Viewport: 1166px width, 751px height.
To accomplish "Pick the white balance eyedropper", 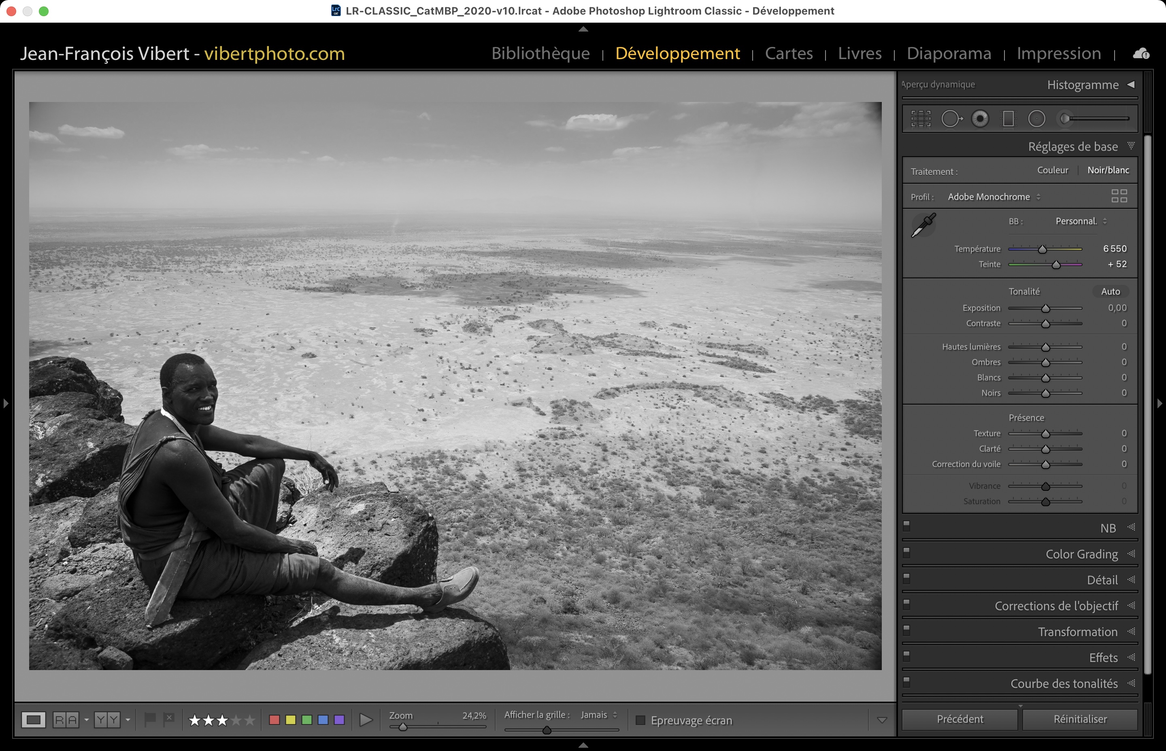I will (x=923, y=225).
